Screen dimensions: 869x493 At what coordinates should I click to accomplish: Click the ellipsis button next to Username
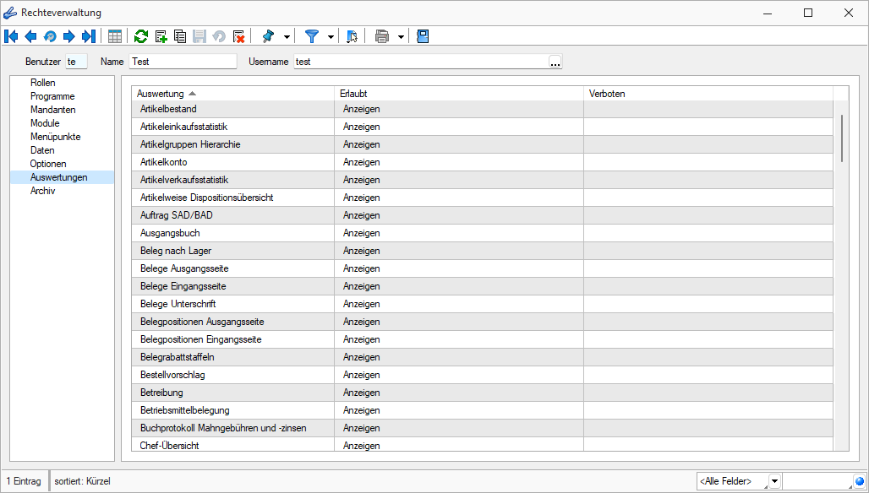(x=555, y=62)
